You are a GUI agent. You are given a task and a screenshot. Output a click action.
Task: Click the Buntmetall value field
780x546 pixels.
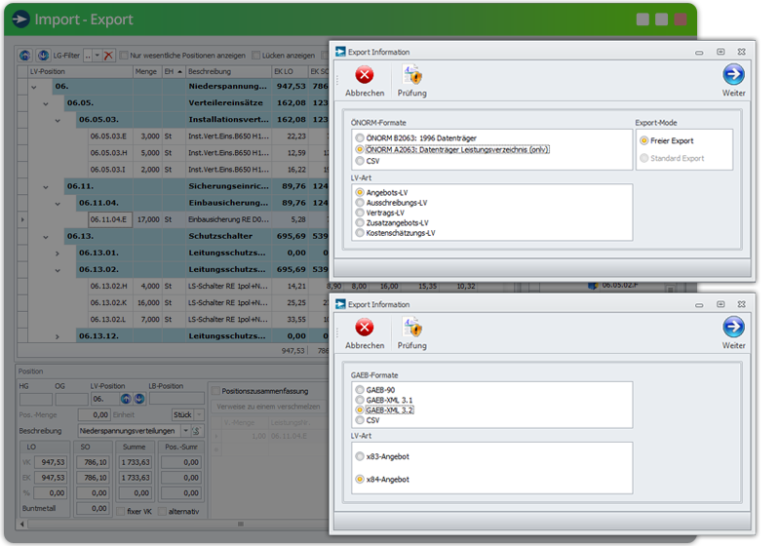[92, 508]
